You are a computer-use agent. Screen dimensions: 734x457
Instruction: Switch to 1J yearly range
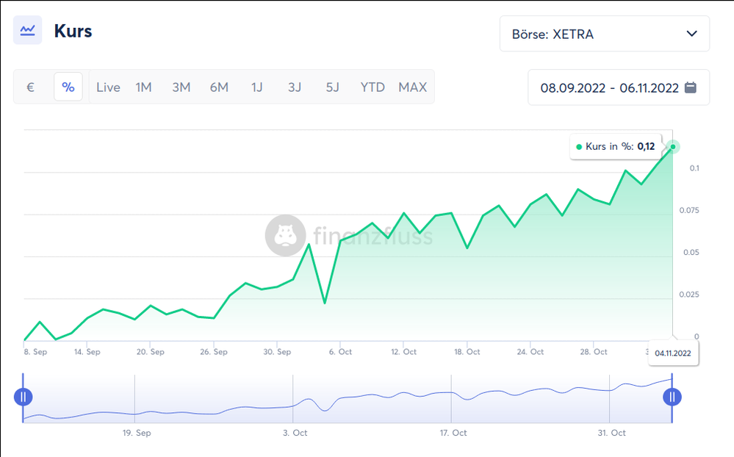(x=256, y=87)
